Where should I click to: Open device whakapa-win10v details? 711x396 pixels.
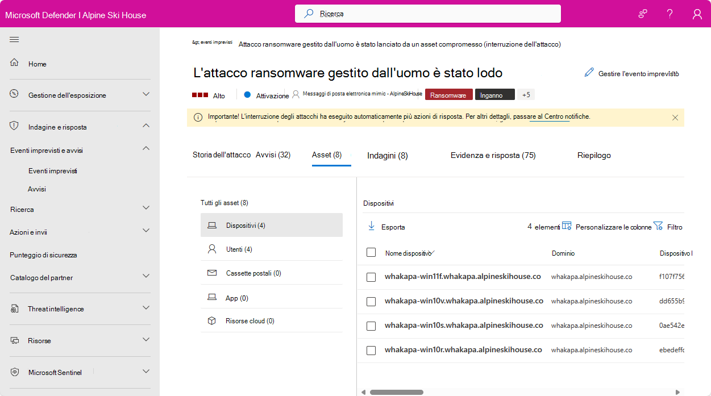pyautogui.click(x=464, y=301)
